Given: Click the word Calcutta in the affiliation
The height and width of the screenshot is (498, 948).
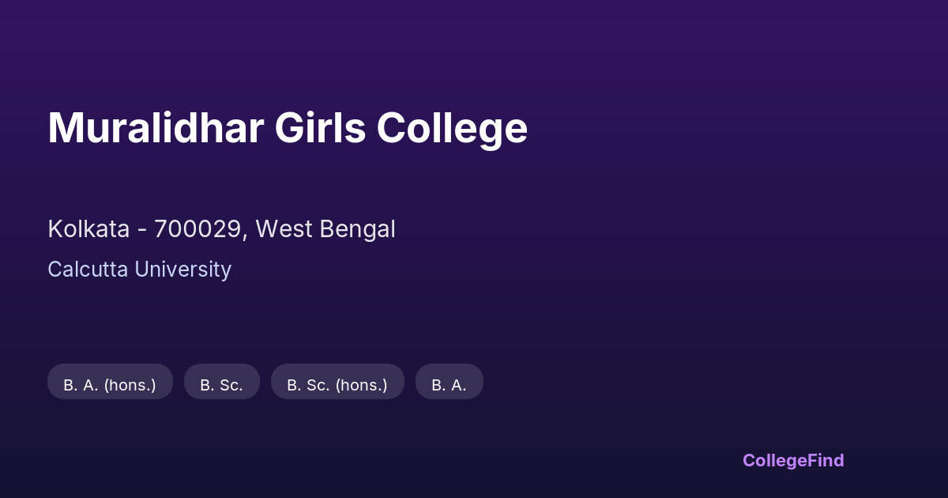Looking at the screenshot, I should tap(88, 270).
